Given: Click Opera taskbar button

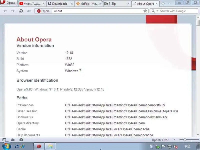Looking at the screenshot, I should (x=39, y=146).
